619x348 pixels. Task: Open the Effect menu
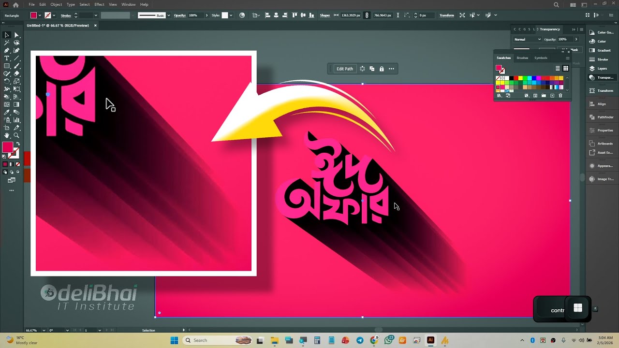pyautogui.click(x=99, y=4)
